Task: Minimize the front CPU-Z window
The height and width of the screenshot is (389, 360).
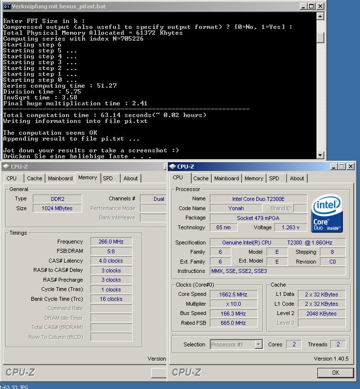Action: pyautogui.click(x=334, y=167)
